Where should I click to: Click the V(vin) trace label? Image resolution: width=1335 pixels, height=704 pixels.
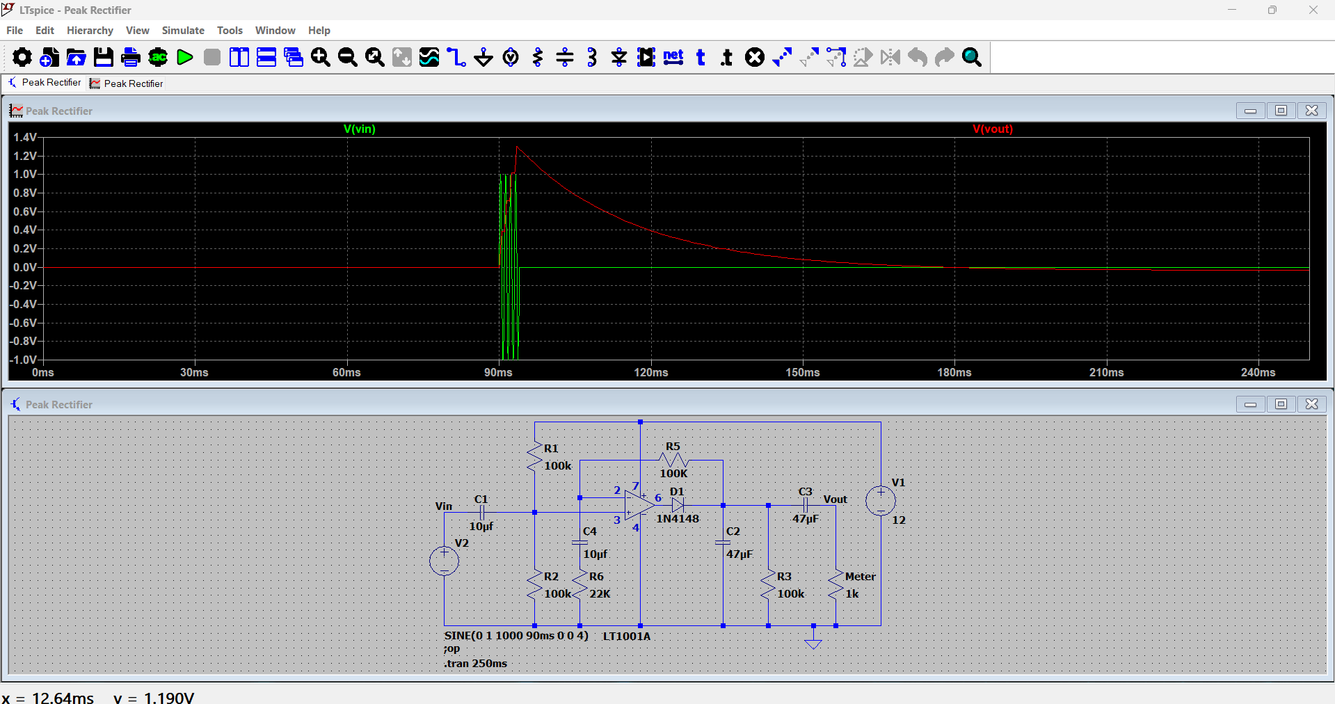360,129
